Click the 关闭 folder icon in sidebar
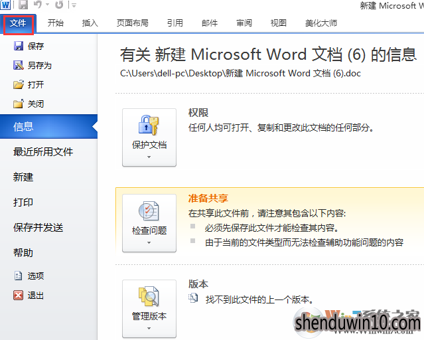 [x=19, y=104]
